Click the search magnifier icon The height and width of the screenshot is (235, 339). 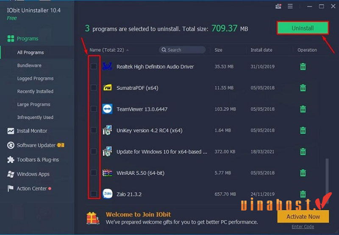(164, 50)
